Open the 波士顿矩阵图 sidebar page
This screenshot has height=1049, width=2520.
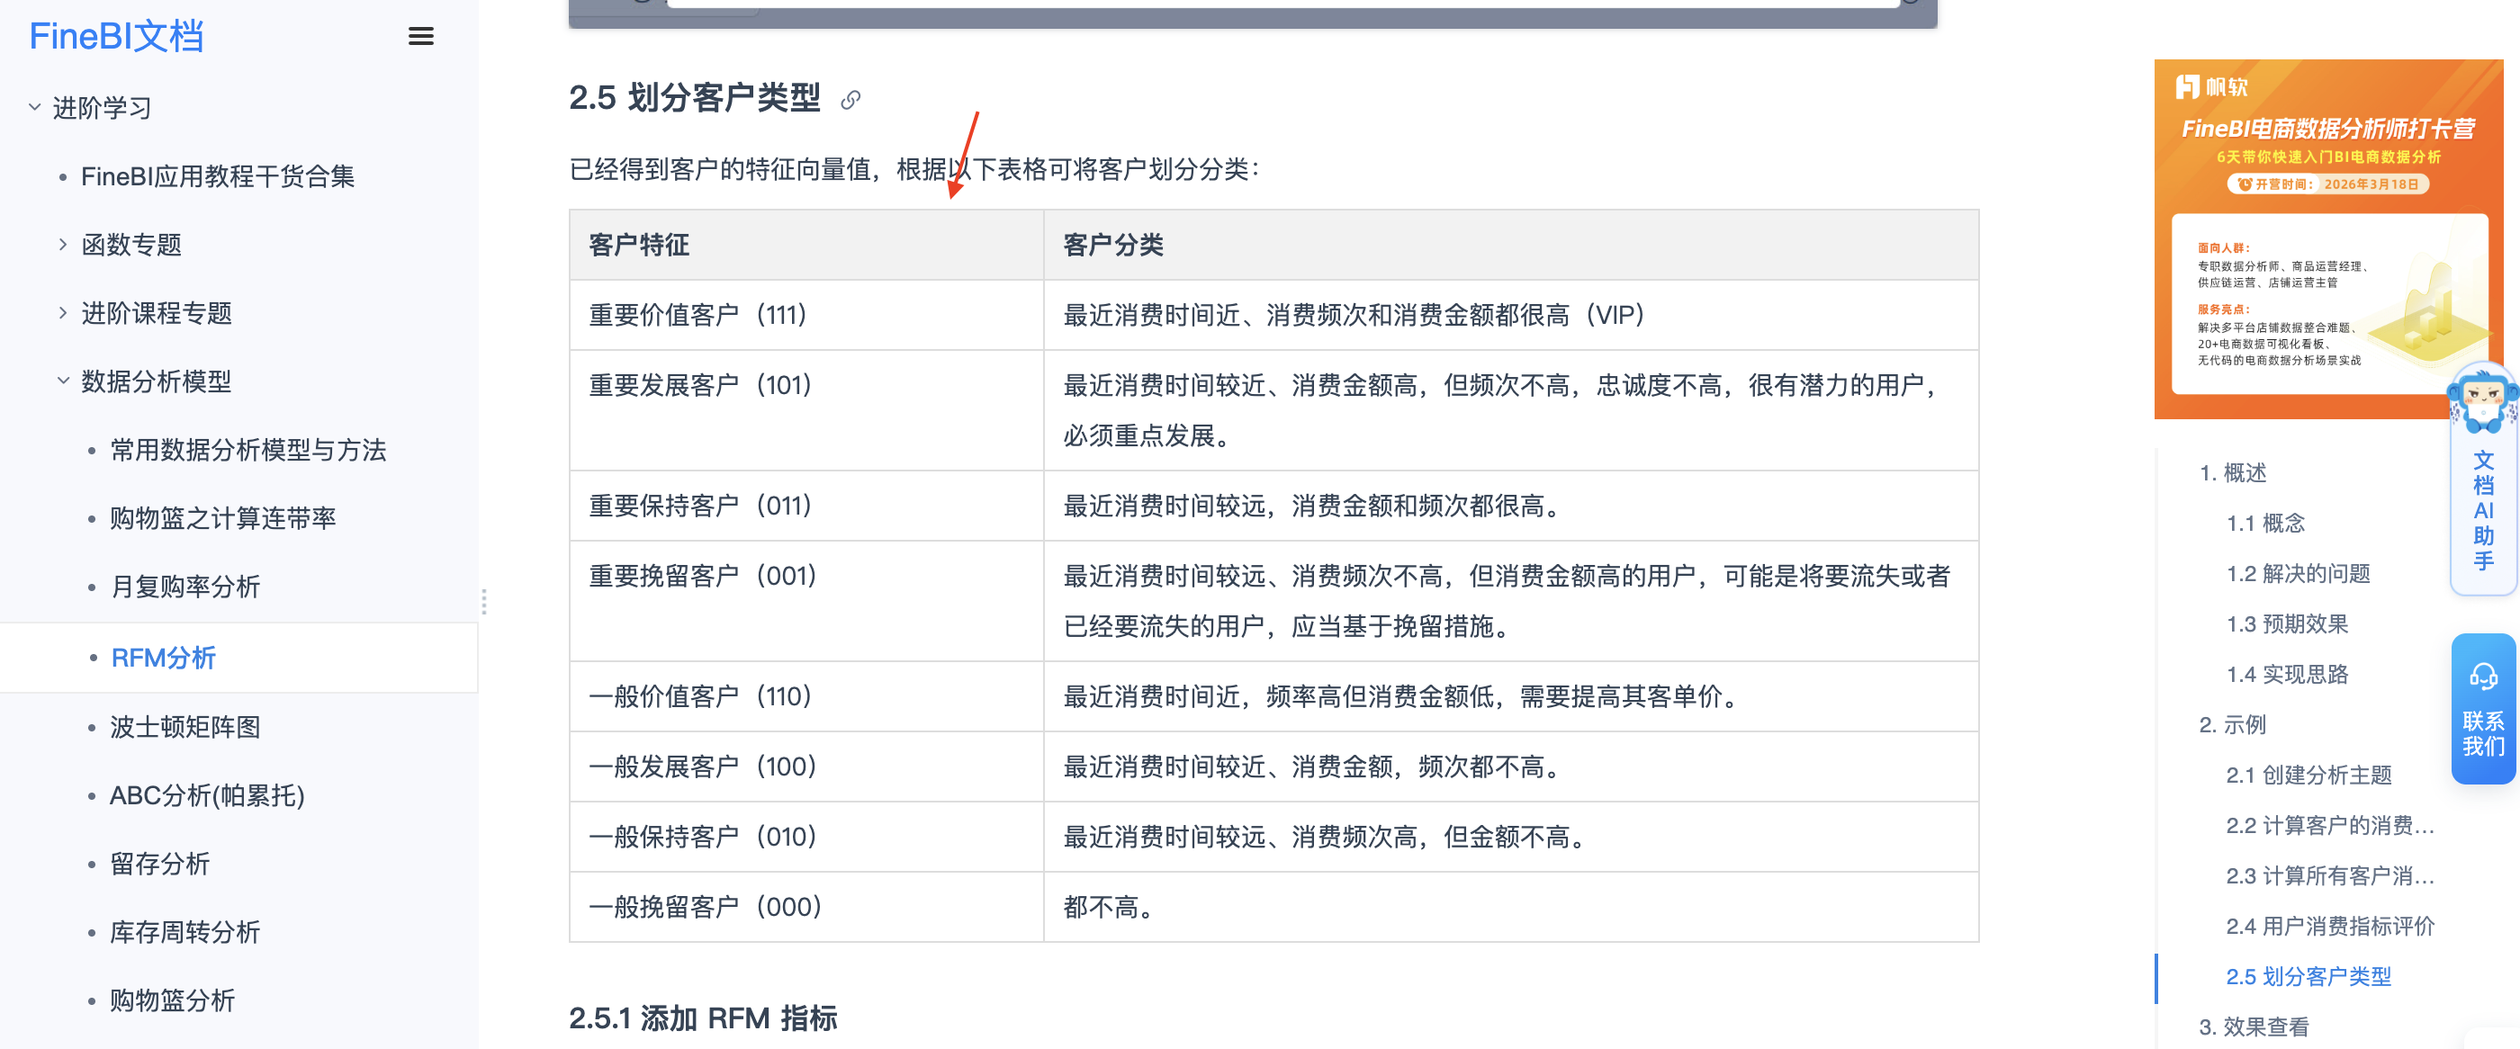[x=184, y=726]
